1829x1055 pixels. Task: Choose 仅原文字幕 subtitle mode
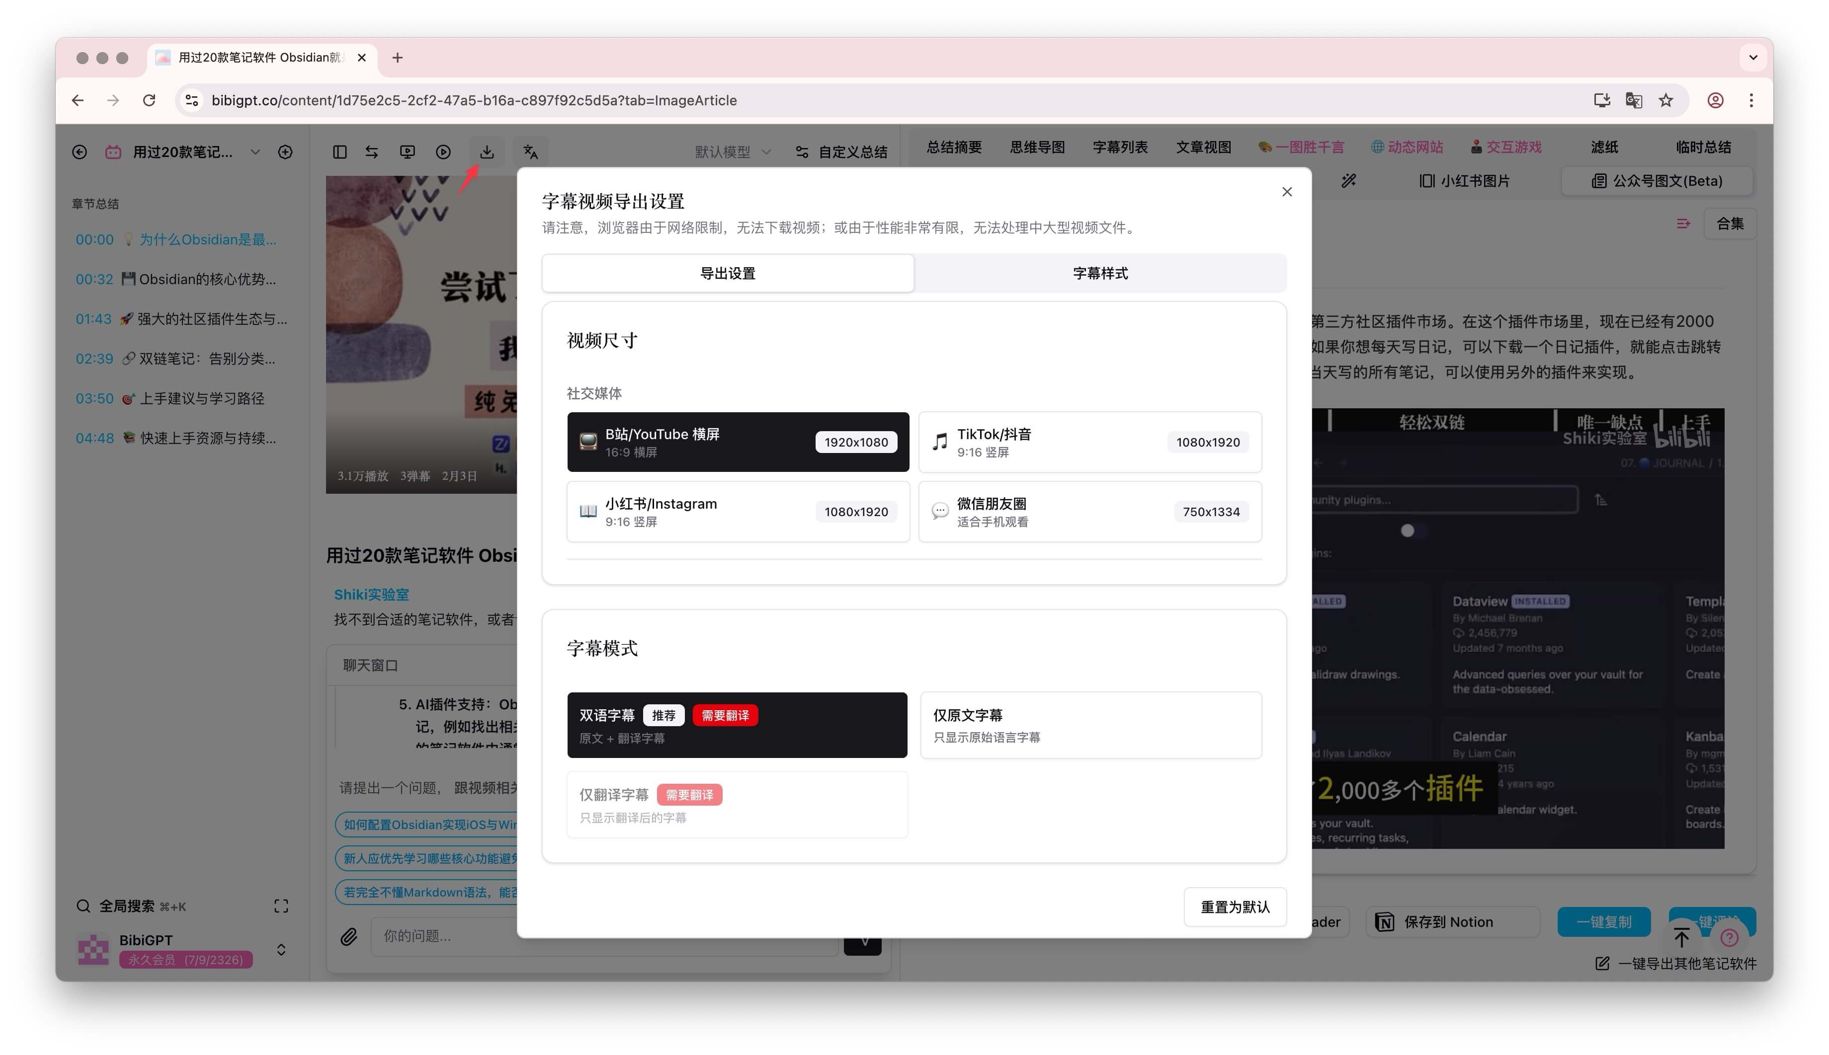point(1090,725)
